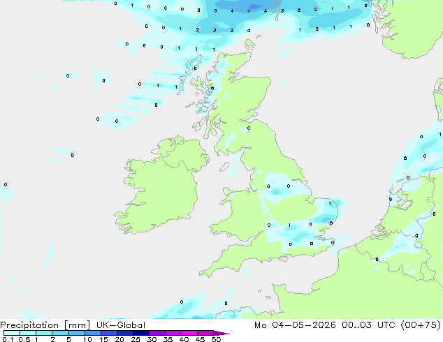Click the legend label "15"
This screenshot has height=342, width=443.
pyautogui.click(x=103, y=339)
